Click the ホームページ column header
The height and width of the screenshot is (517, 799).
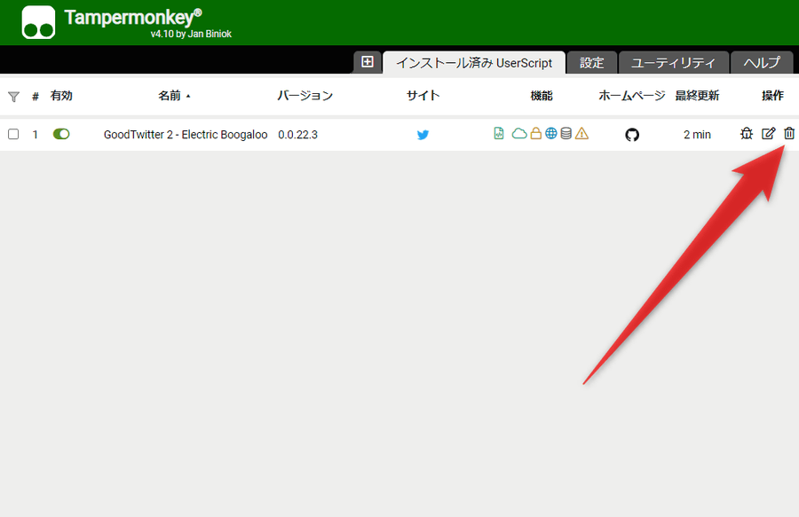632,96
